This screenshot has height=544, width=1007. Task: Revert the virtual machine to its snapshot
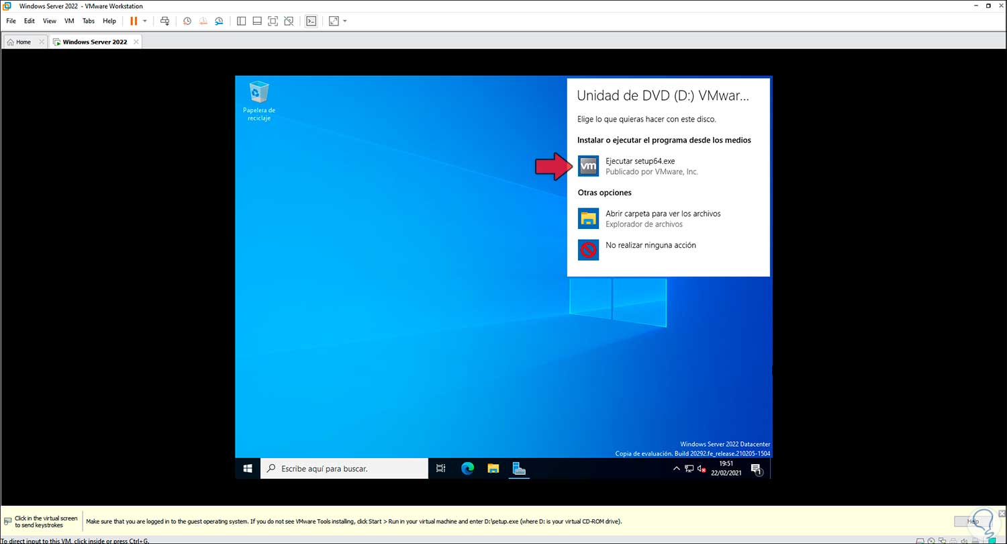coord(203,21)
